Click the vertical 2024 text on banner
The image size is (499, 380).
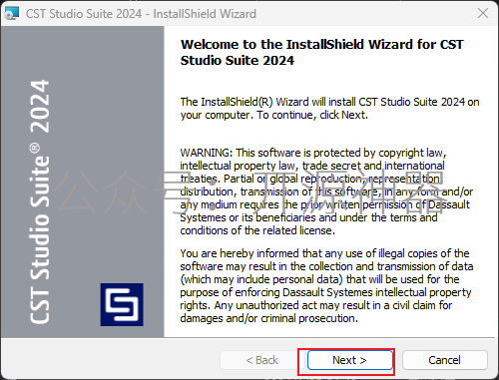tap(39, 107)
